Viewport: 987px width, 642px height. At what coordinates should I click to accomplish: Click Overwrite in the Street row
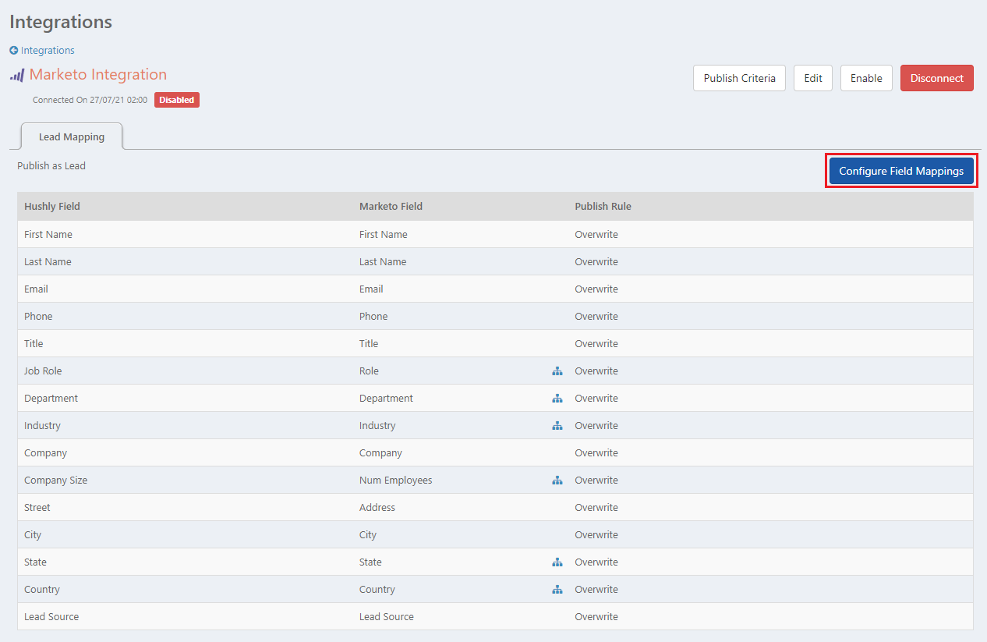click(x=596, y=508)
